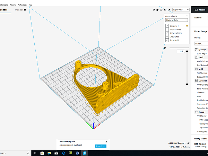Uncheck the Extruder 1 checkbox

pyautogui.click(x=167, y=26)
